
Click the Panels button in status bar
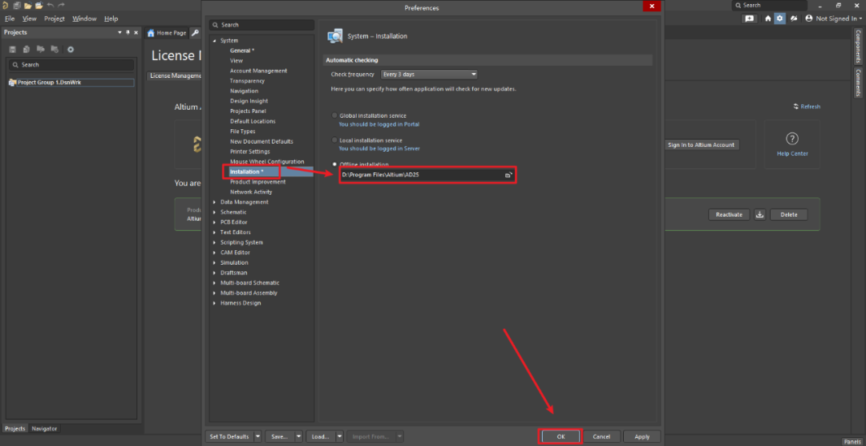tap(852, 441)
